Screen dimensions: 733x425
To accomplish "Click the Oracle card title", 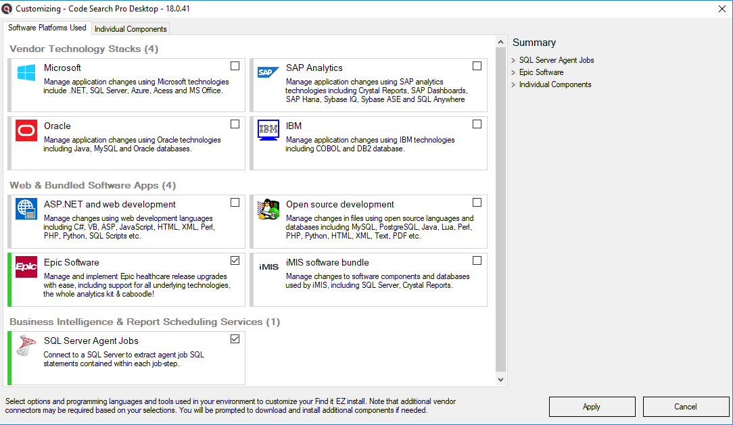I will click(x=57, y=126).
